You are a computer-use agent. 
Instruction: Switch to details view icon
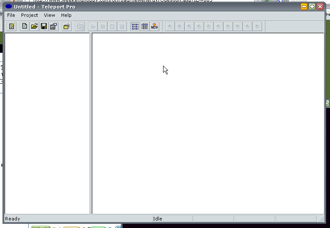tap(145, 27)
